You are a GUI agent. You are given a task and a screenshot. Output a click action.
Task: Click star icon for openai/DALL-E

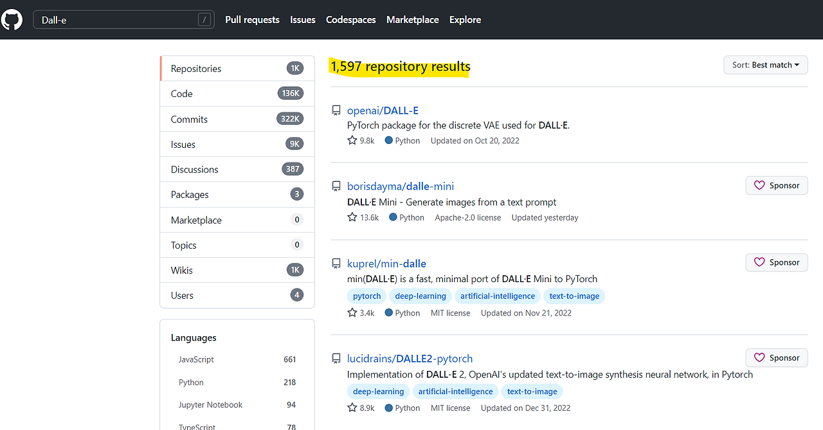click(352, 140)
